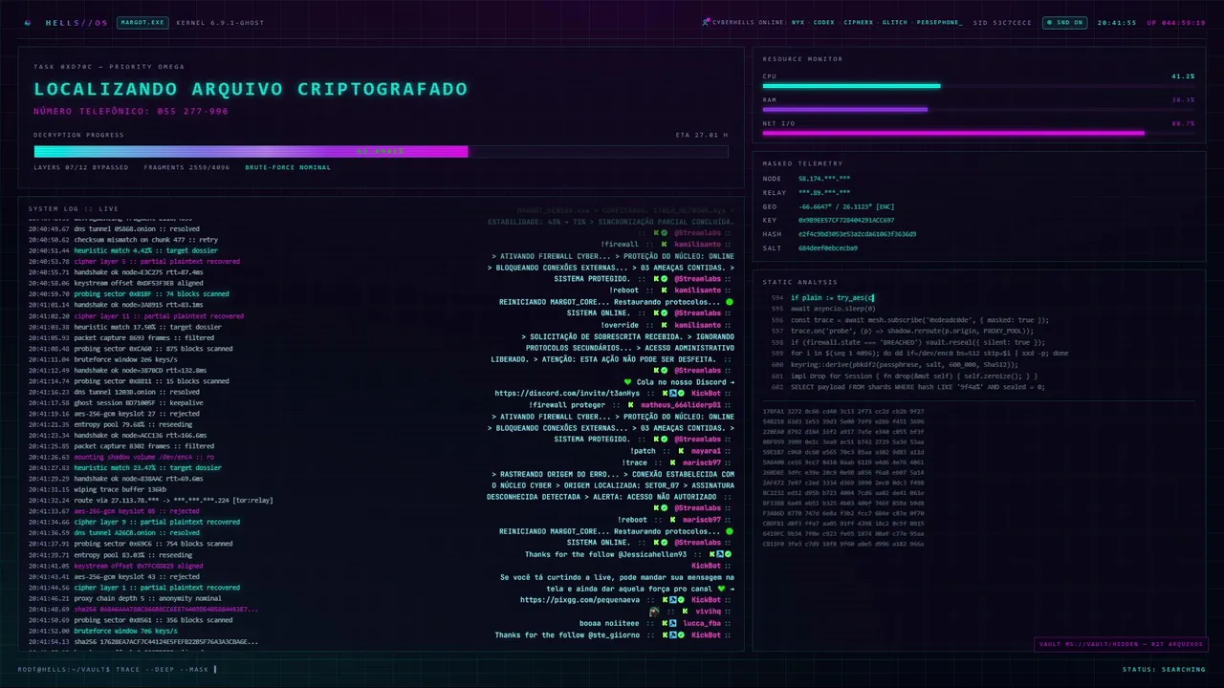The height and width of the screenshot is (688, 1224).
Task: Click 'booaa noiiteee' chat message
Action: tap(609, 623)
